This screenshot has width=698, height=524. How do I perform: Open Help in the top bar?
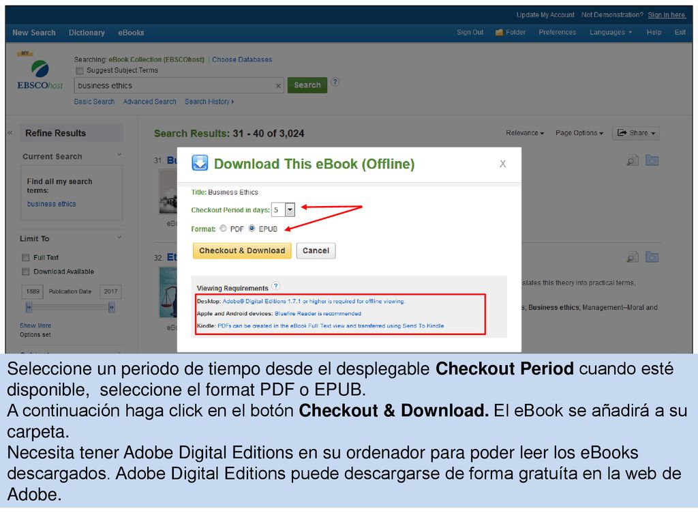coord(654,32)
